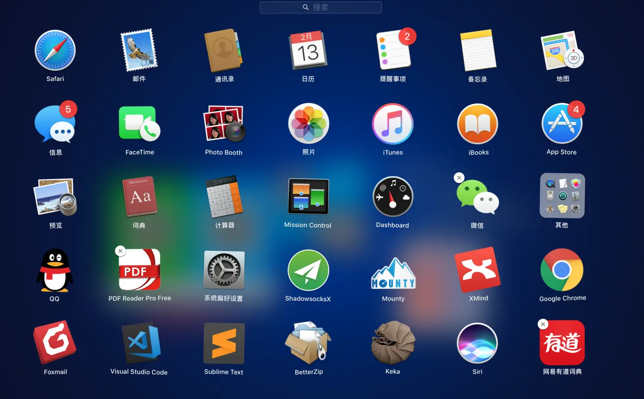Open the 通讯录 contacts book
This screenshot has width=644, height=399.
223,50
